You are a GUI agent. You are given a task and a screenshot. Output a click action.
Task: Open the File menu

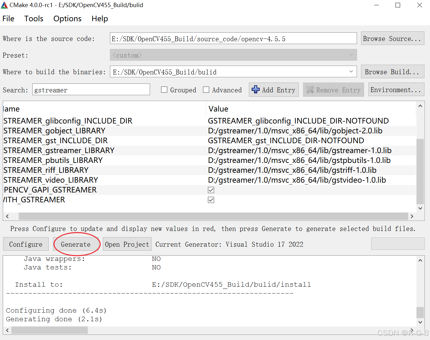8,18
